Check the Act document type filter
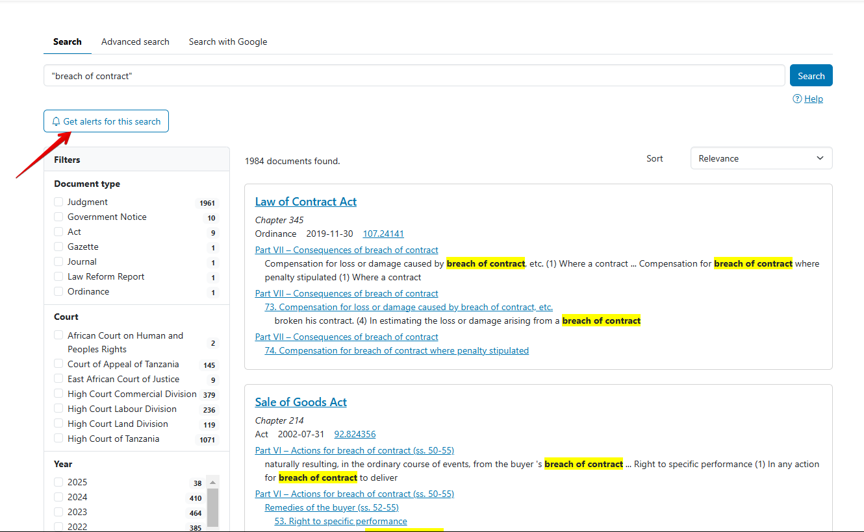 tap(59, 232)
